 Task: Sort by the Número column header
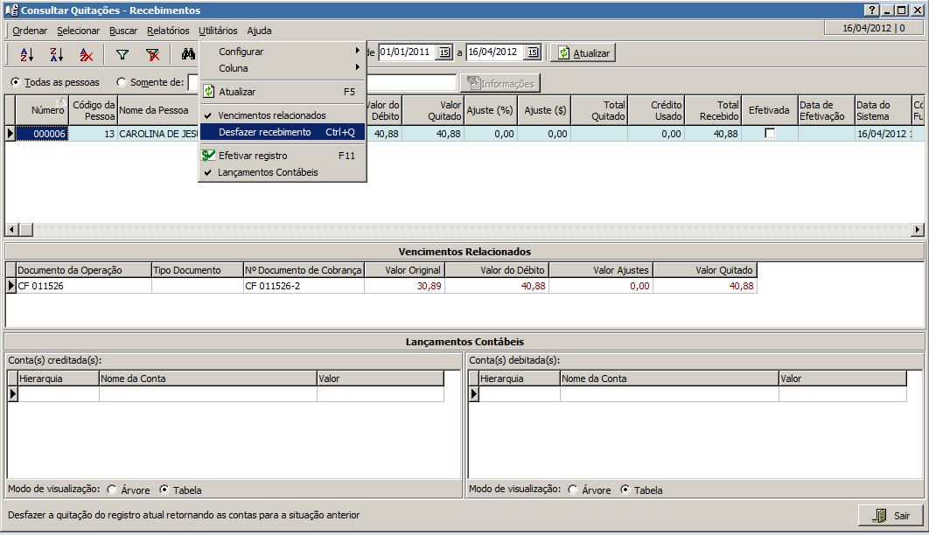tap(42, 110)
